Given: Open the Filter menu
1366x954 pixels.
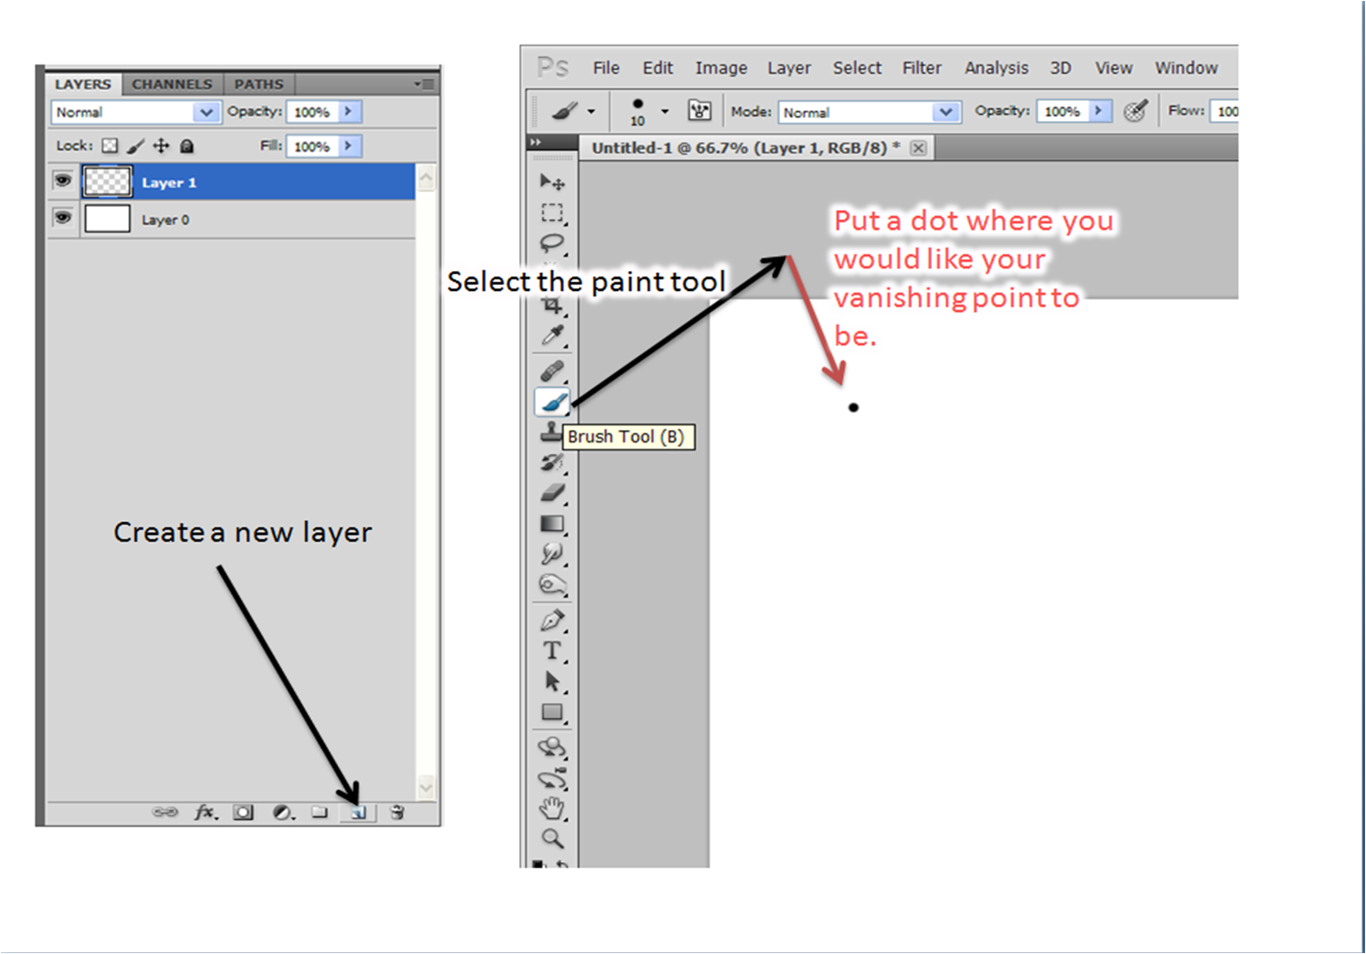Looking at the screenshot, I should (921, 68).
